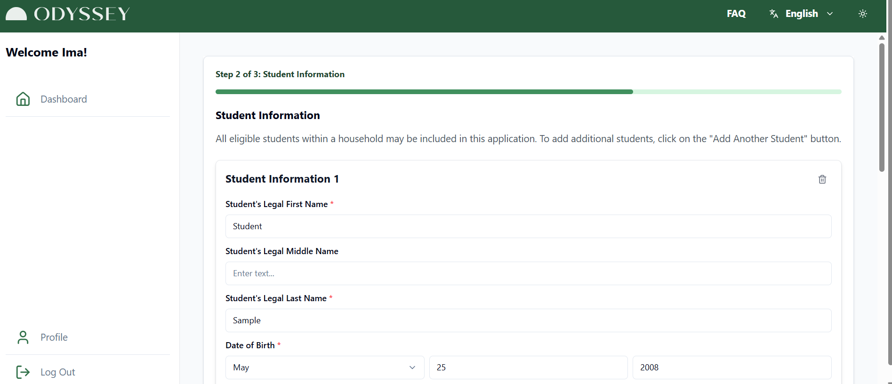
Task: Click the chevron in the month selector
Action: tap(412, 368)
